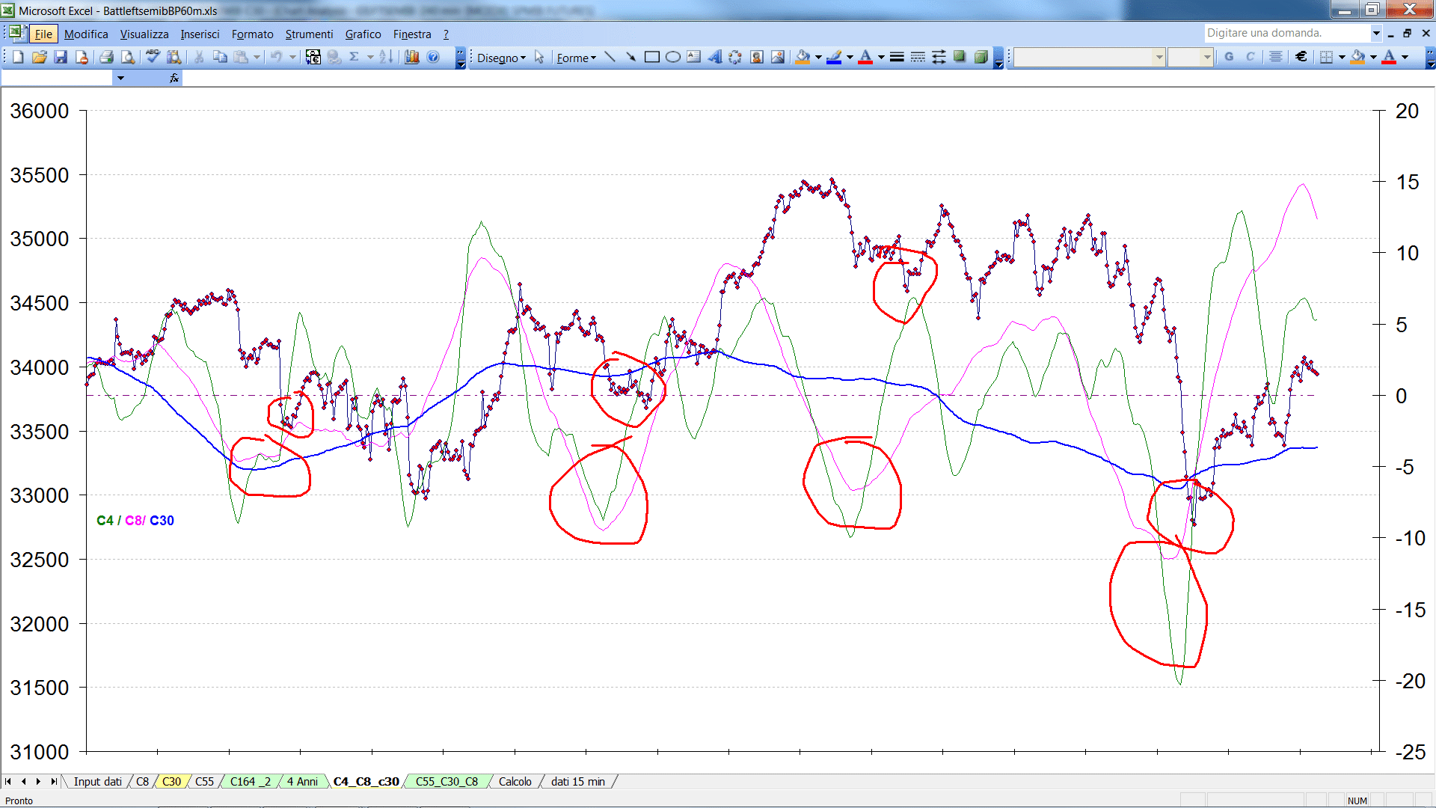Select the Line drawing tool
The image size is (1436, 808).
pyautogui.click(x=610, y=57)
